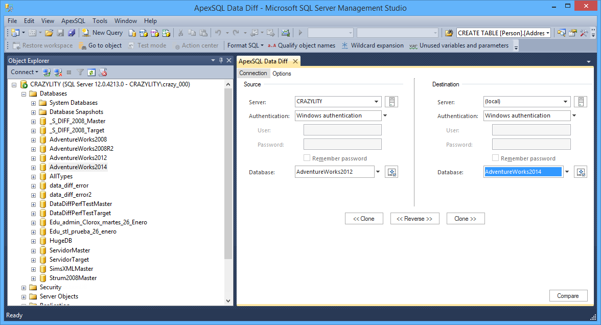Click the Find in Files icon
Screen dimensions: 601x325
[x=449, y=33]
